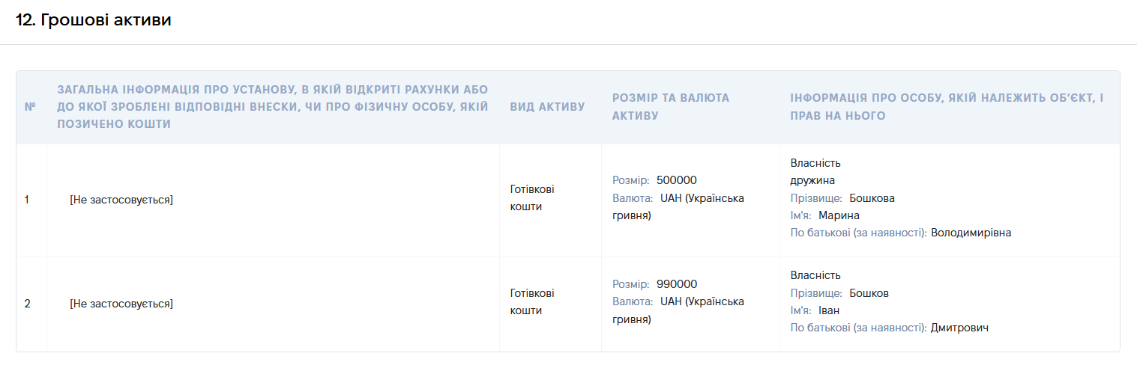
Task: Click '[Не застосовується]' in the second row
Action: point(121,304)
